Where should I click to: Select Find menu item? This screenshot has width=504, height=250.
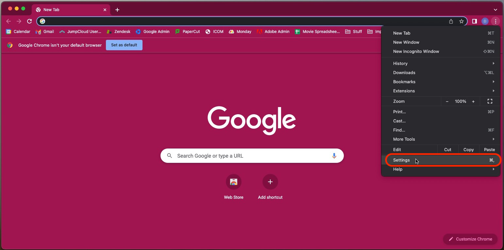[x=441, y=130]
